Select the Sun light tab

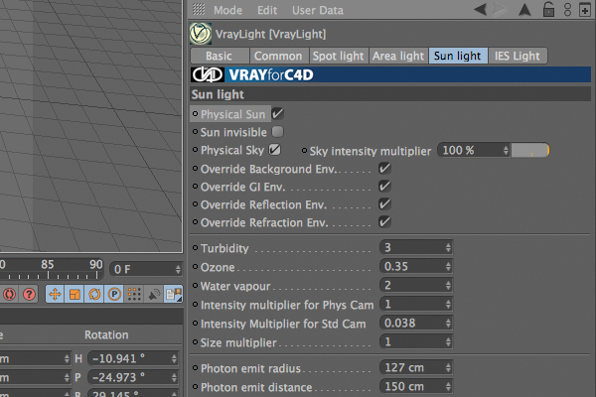coord(458,56)
